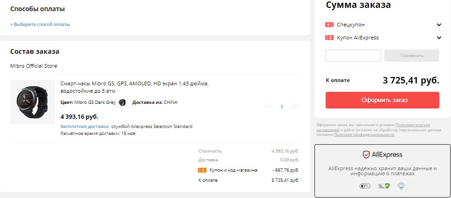This screenshot has width=451, height=198.
Task: Click the orange coupon icon beside Купон и код магазина
Action: coord(202,170)
